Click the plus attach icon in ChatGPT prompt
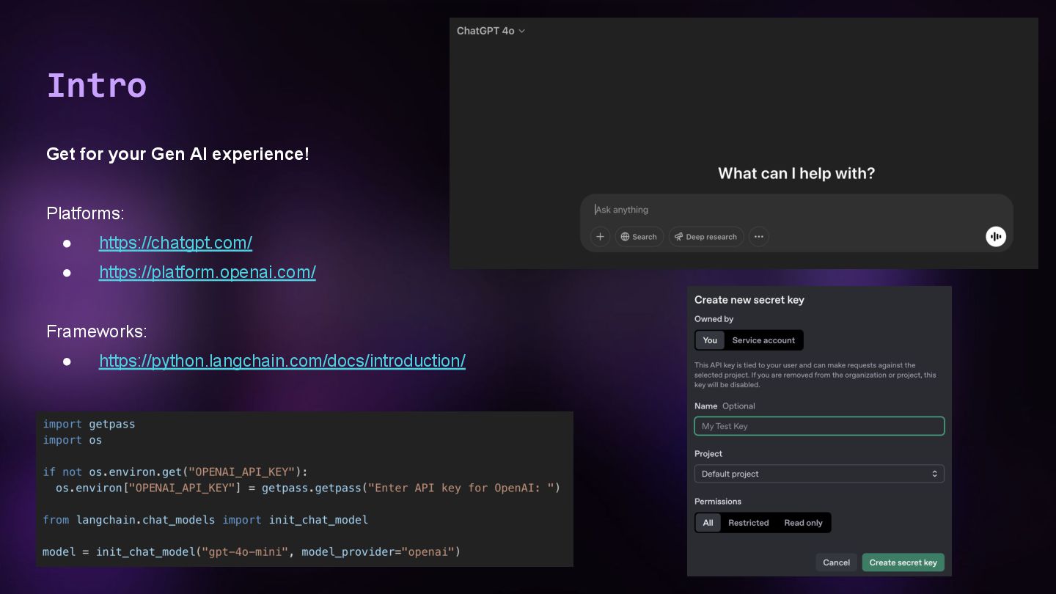 [x=600, y=237]
